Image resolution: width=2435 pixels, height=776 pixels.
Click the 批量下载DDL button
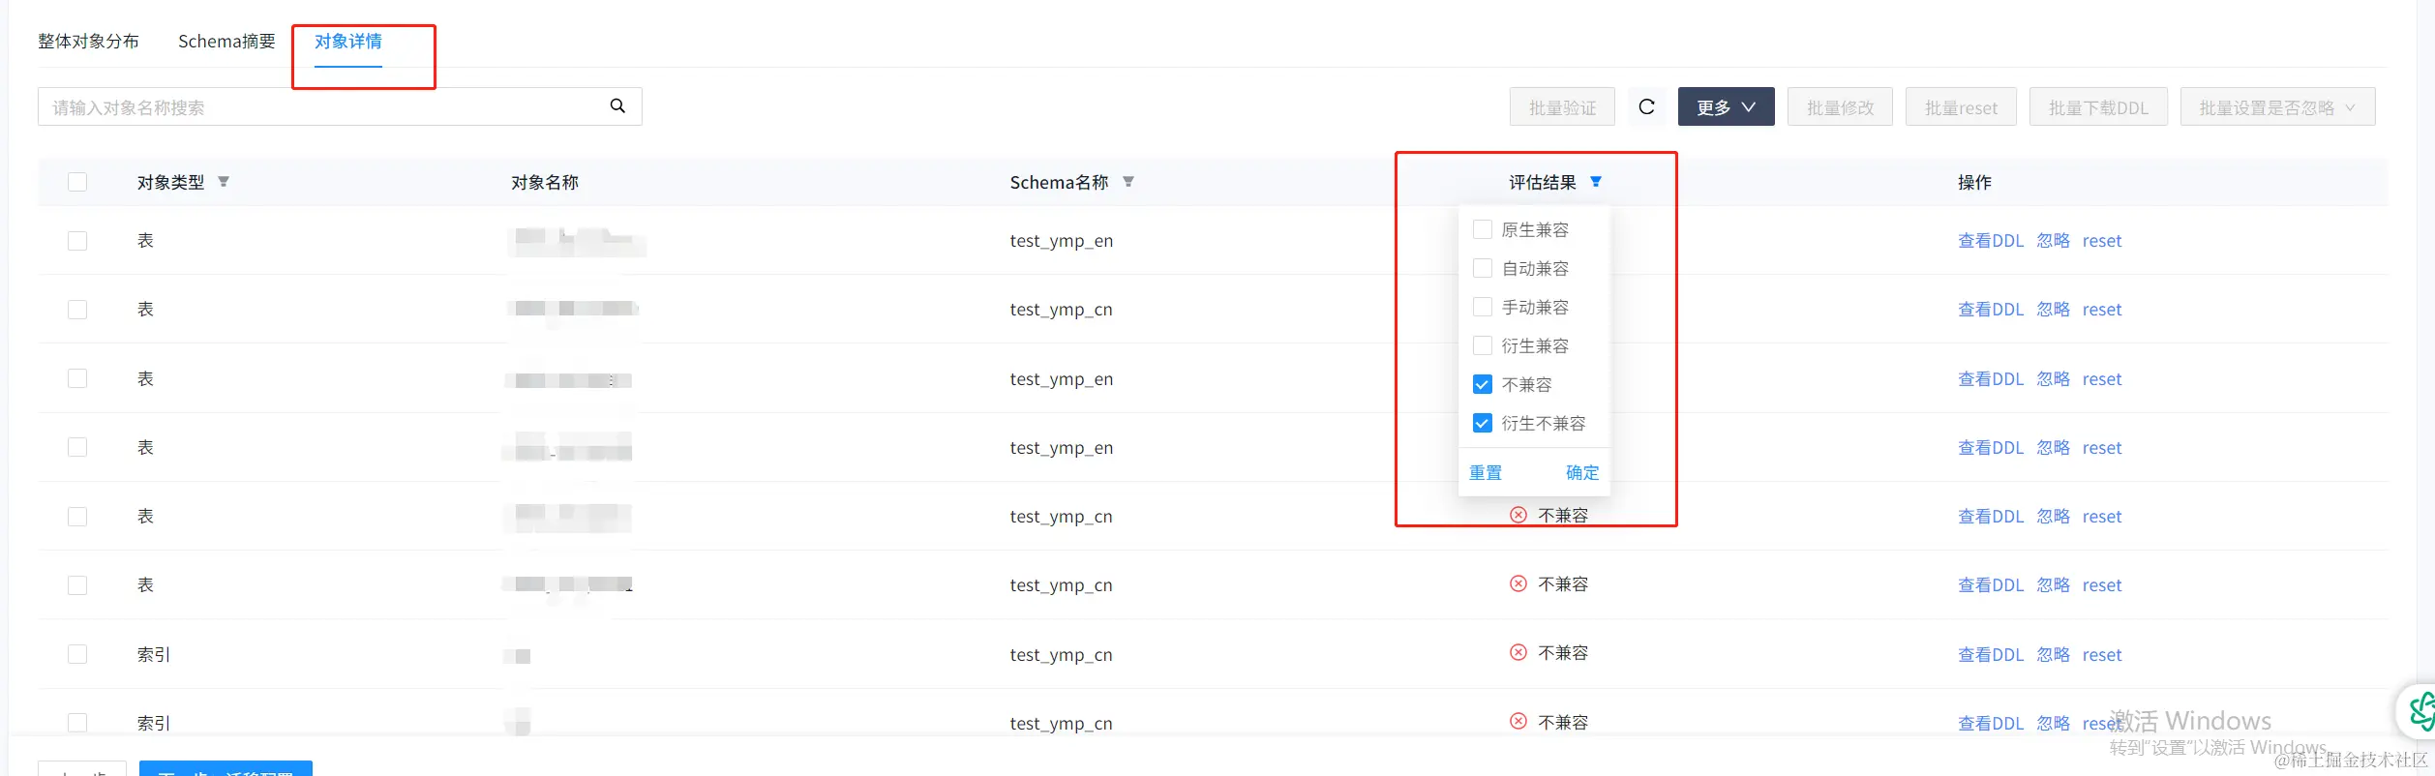[2098, 106]
